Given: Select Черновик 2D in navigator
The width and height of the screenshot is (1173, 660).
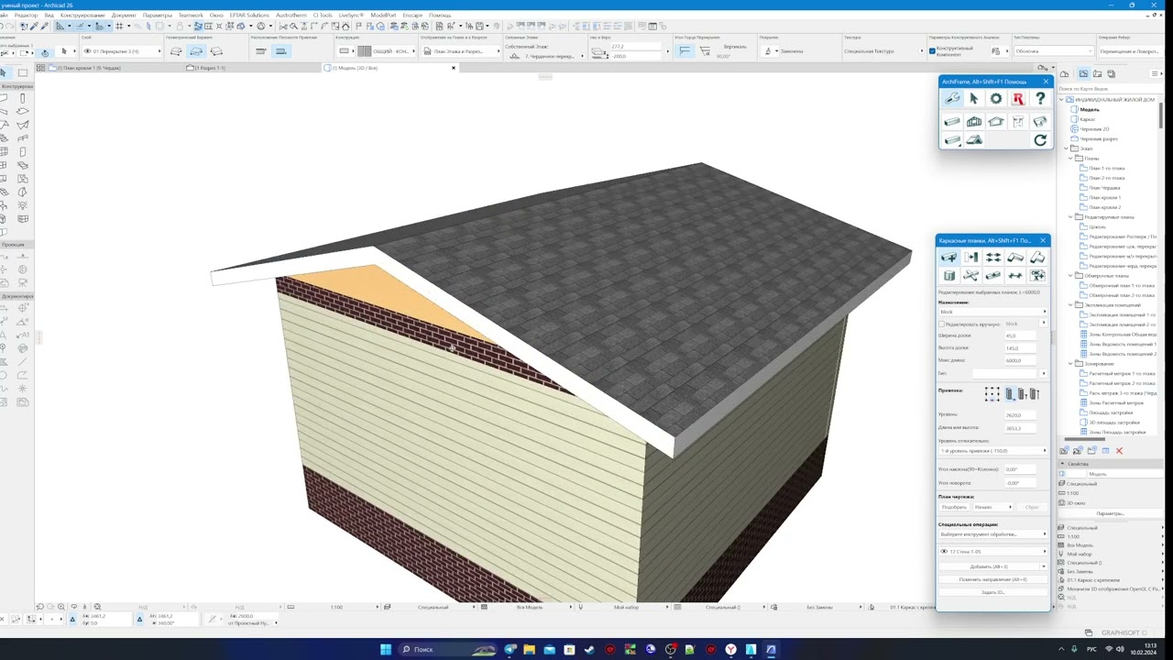Looking at the screenshot, I should tap(1094, 129).
